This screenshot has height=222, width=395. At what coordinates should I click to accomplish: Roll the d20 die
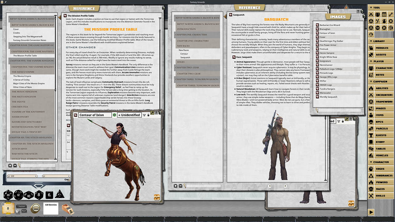pos(8,195)
